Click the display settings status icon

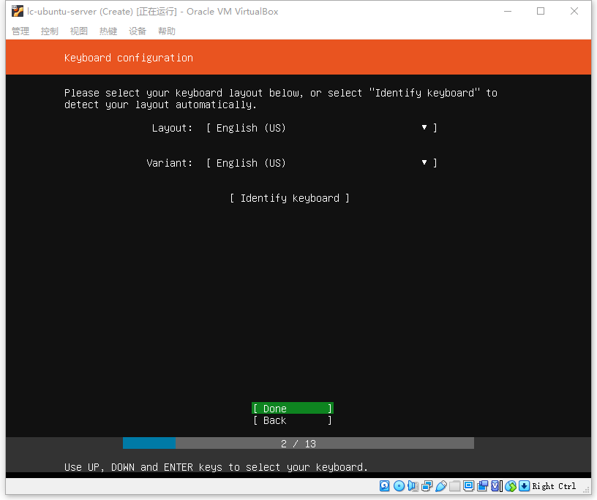click(469, 485)
